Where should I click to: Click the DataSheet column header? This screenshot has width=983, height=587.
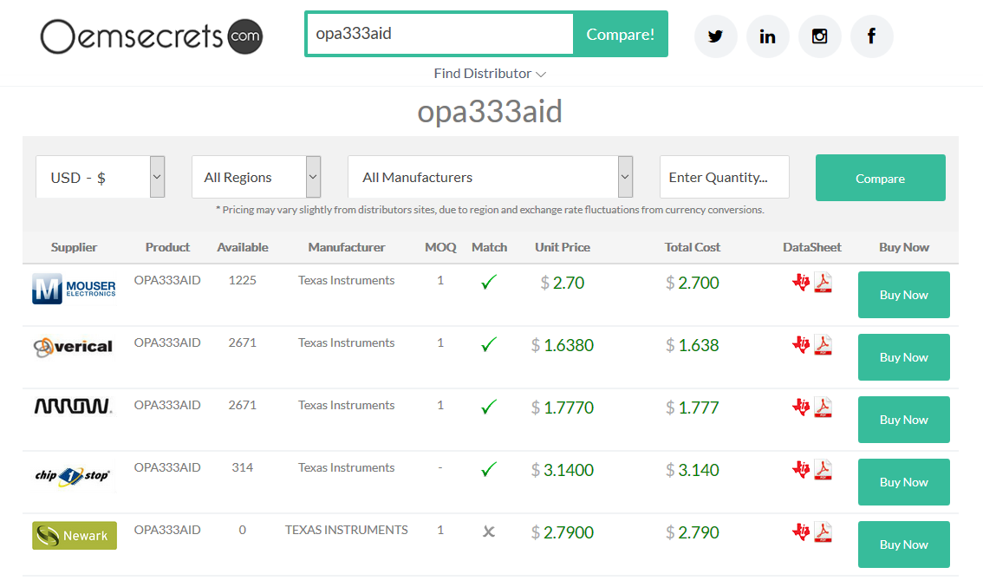812,247
